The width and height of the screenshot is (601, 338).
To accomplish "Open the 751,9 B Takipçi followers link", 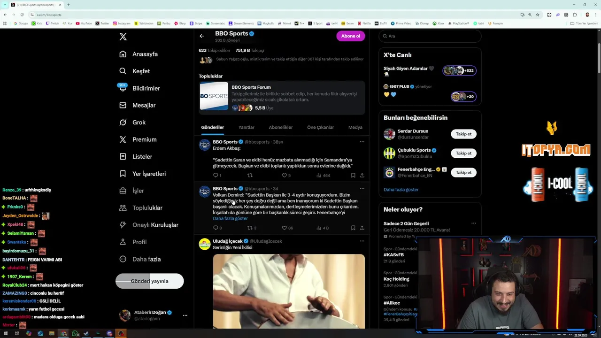I will point(250,50).
